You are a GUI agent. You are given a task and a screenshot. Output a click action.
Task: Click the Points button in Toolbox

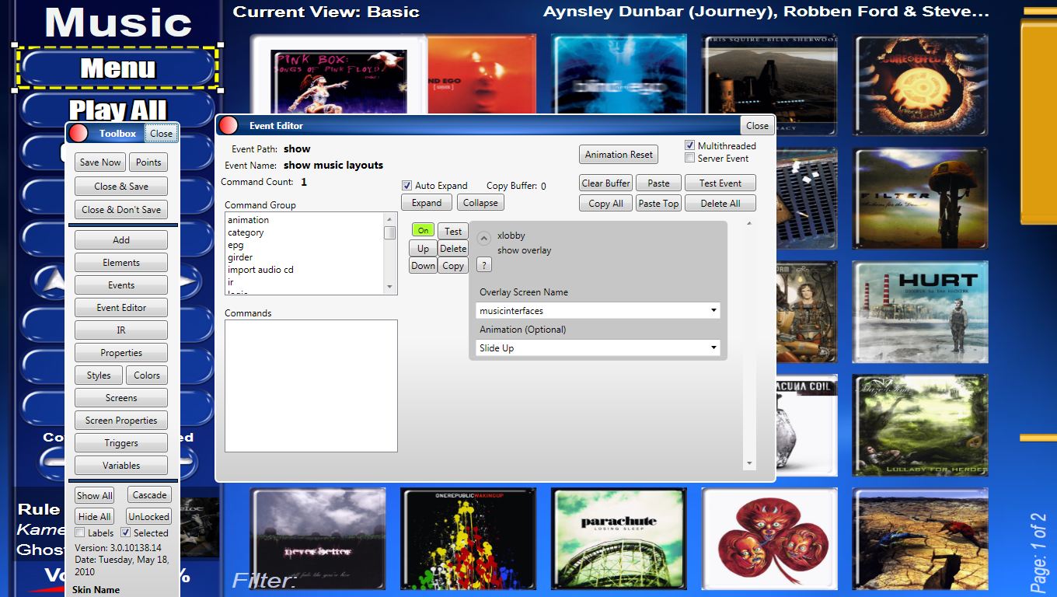[148, 162]
